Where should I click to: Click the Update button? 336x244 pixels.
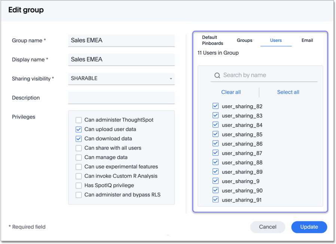[x=309, y=227]
